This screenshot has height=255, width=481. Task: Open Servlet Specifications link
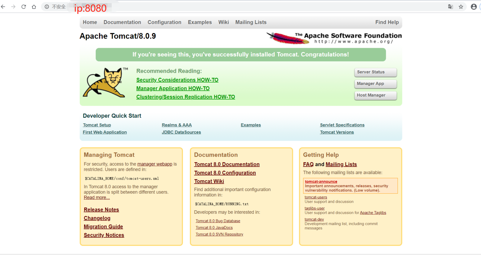342,125
